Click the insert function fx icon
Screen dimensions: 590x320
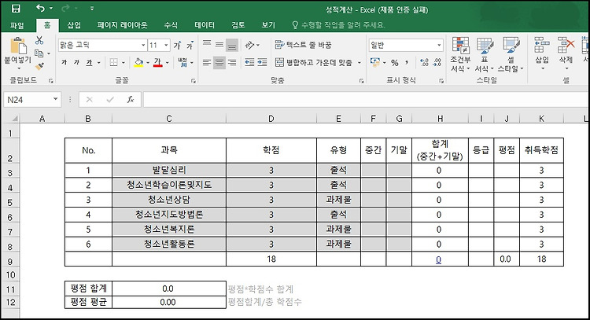(x=130, y=100)
